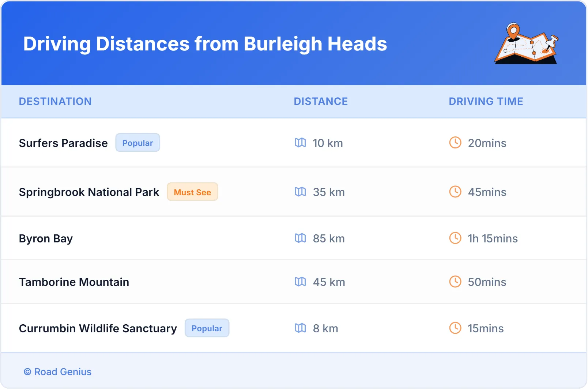Click the Driving Distances from Burleigh Heads title
This screenshot has width=588, height=389.
(x=205, y=44)
